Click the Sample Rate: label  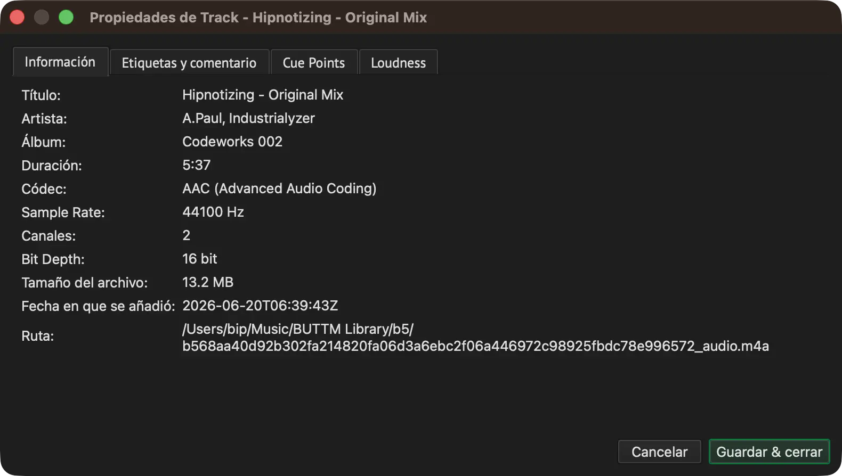click(x=63, y=212)
